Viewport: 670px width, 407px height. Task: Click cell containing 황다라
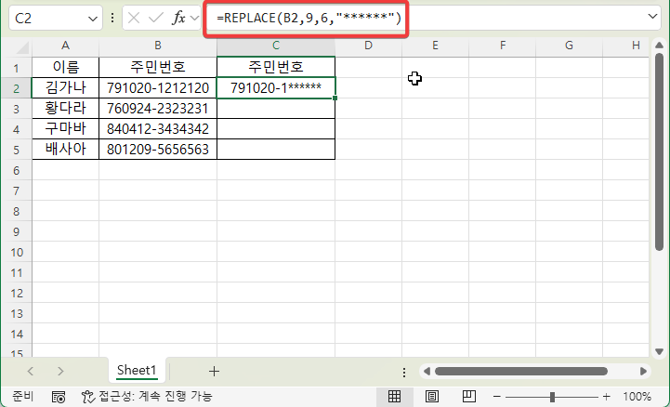coord(65,109)
